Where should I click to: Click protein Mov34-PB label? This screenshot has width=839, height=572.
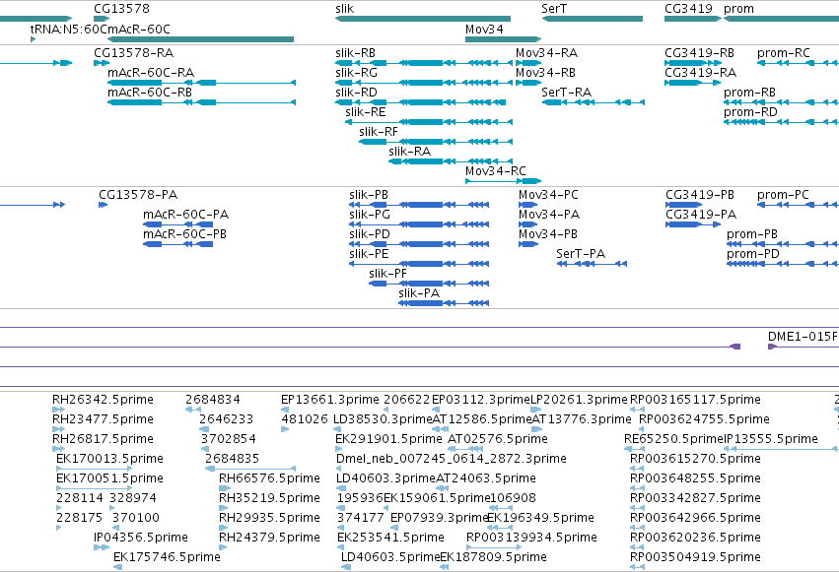(548, 234)
